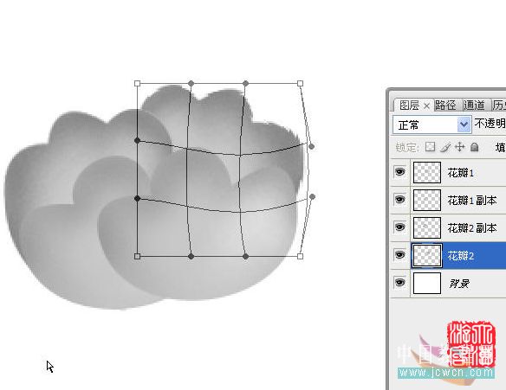
Task: Click the 花瓣2 layer thumbnail
Action: (427, 255)
